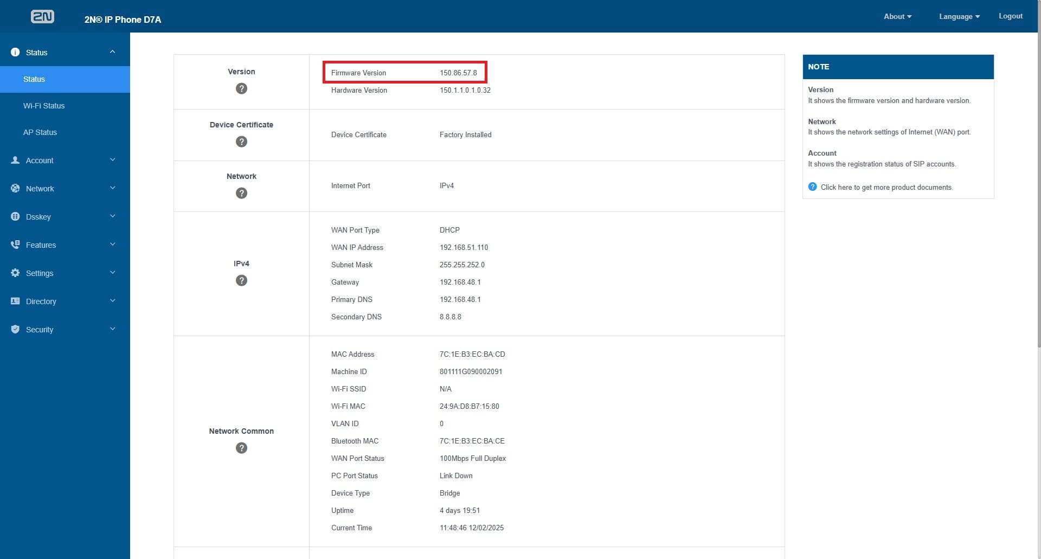Select hardware version value 150.1.1.0.1.0.32
The height and width of the screenshot is (559, 1041).
click(x=465, y=90)
